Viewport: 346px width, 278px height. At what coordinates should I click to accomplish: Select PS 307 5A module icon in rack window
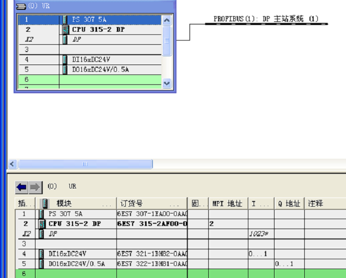tap(65, 20)
